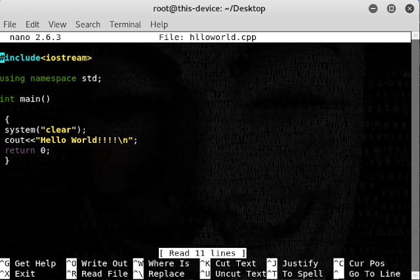Click the scrollbar down arrow
Image resolution: width=420 pixels, height=280 pixels.
[415, 275]
